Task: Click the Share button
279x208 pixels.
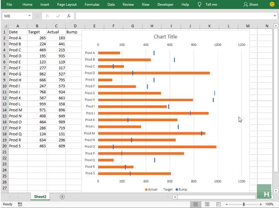Action: point(251,4)
